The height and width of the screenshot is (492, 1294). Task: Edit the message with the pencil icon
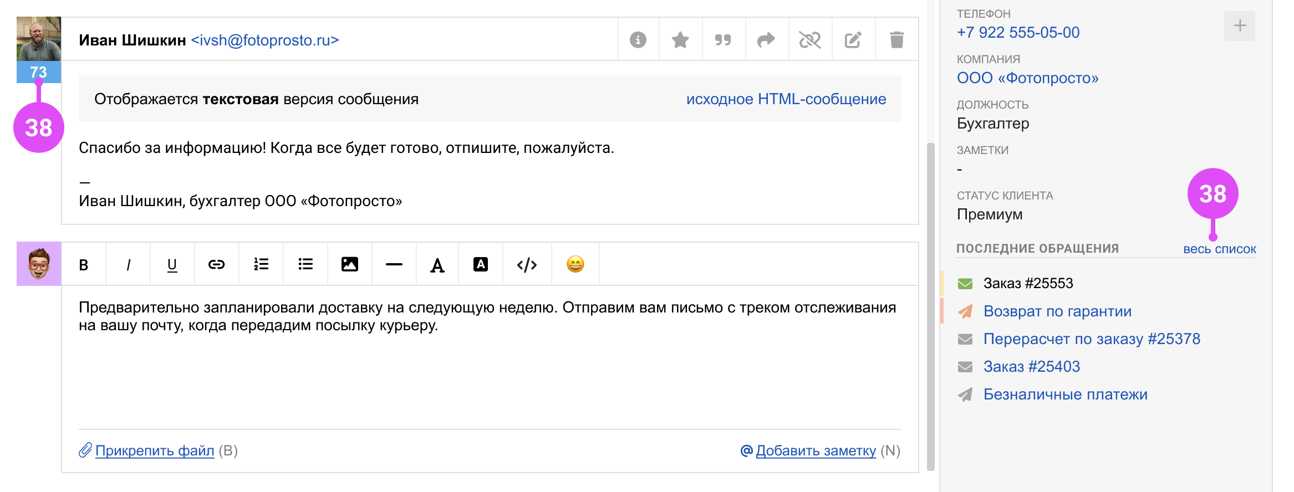pos(853,40)
